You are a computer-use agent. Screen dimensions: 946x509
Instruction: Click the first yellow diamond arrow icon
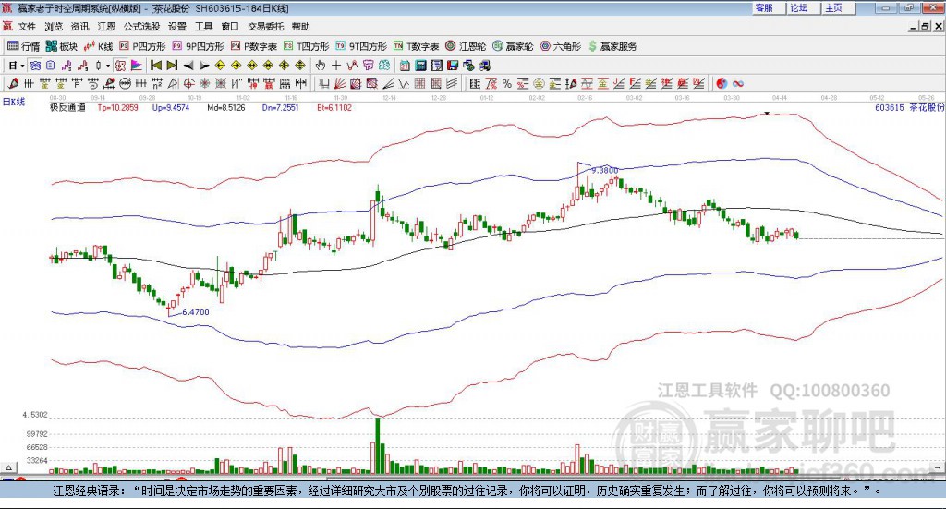tap(220, 66)
